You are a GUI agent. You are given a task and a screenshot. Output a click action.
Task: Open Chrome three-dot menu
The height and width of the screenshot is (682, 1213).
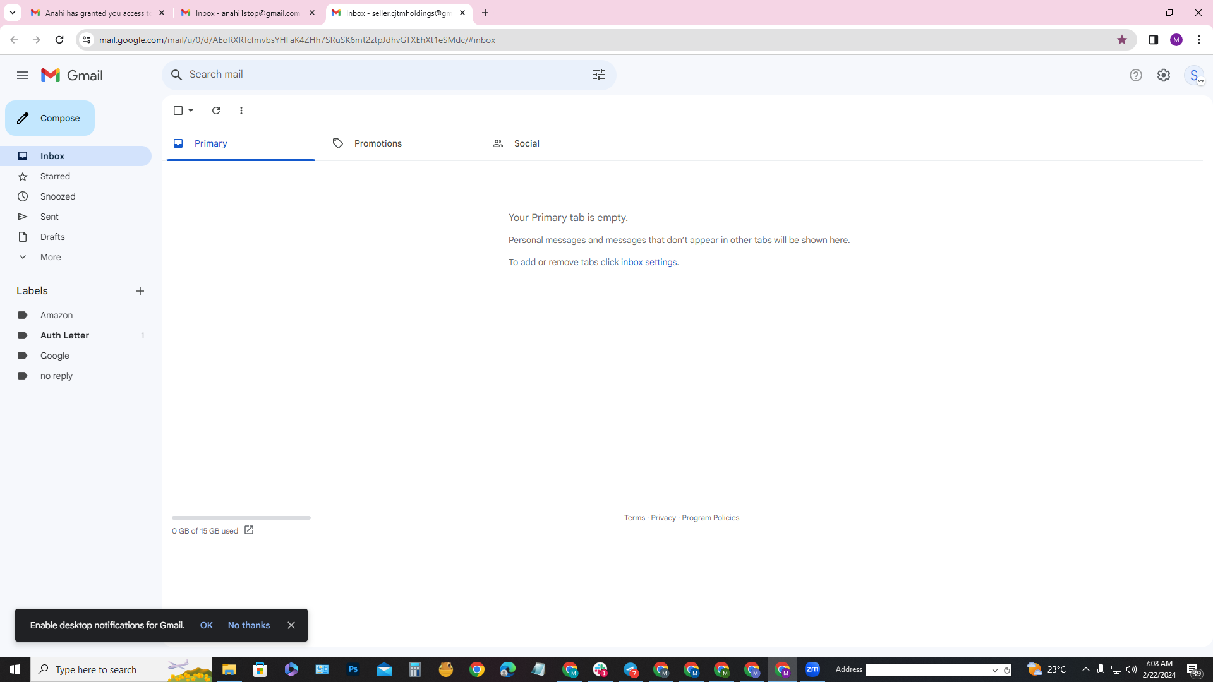click(1199, 40)
